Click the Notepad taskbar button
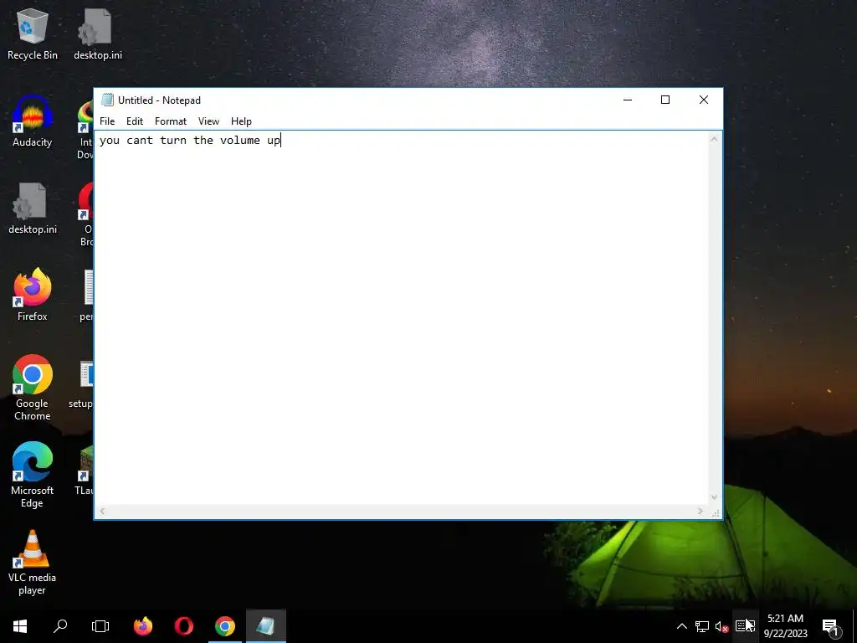This screenshot has width=857, height=643. 266,626
